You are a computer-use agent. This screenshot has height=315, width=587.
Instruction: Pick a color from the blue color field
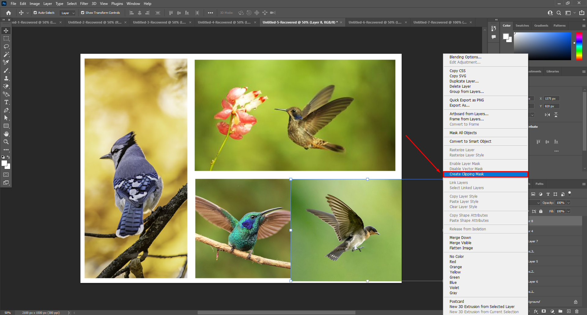pos(543,46)
